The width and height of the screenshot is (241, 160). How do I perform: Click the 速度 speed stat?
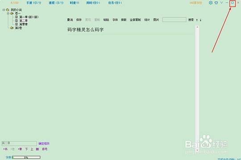(x=56, y=3)
